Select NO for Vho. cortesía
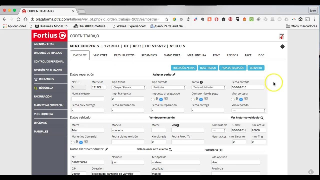 [241, 99]
